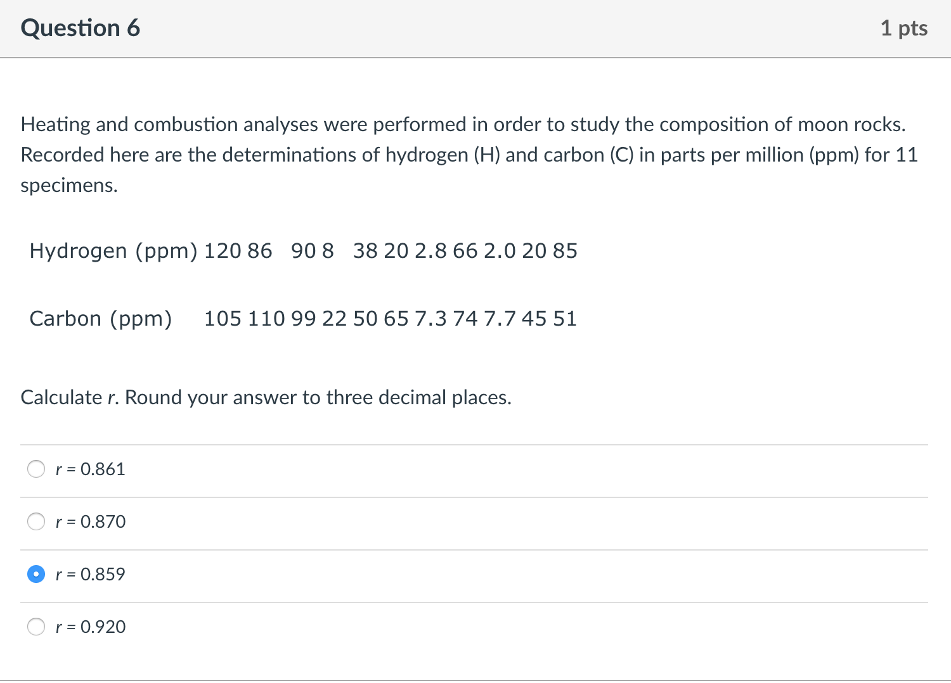Click the hydrogen value 85
The height and width of the screenshot is (683, 951).
pyautogui.click(x=565, y=251)
